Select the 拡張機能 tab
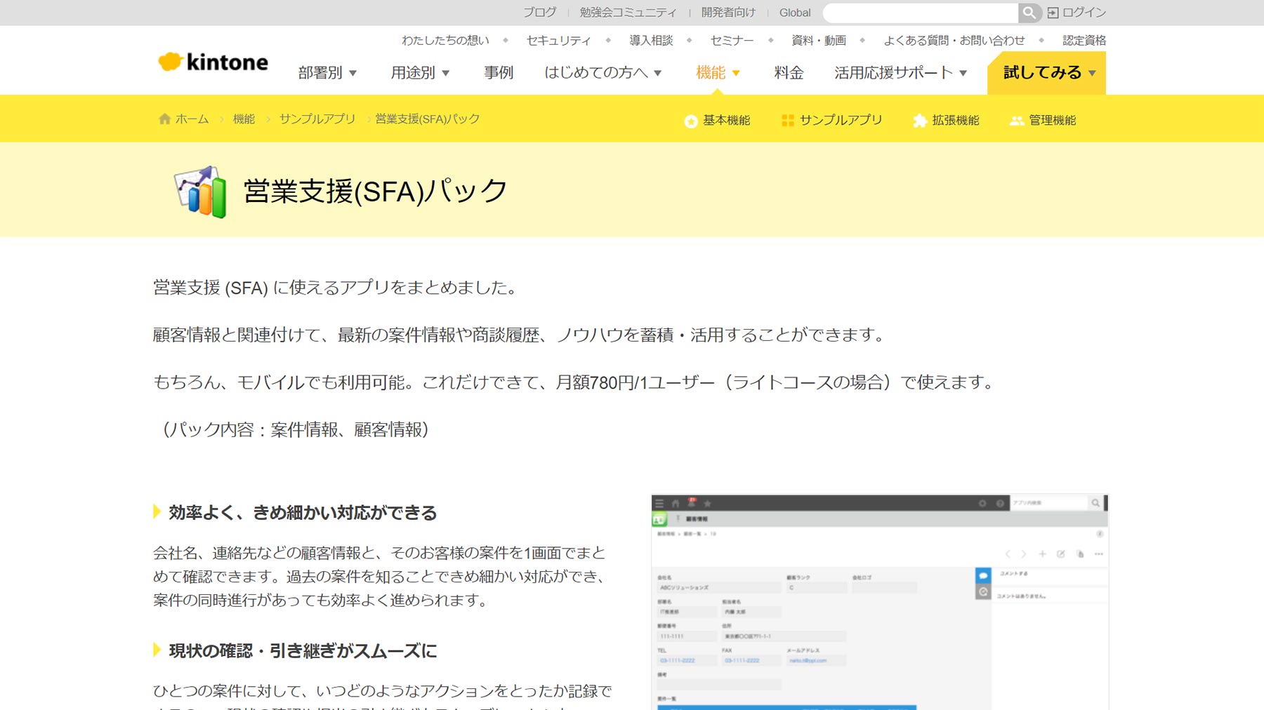This screenshot has width=1264, height=710. tap(946, 121)
